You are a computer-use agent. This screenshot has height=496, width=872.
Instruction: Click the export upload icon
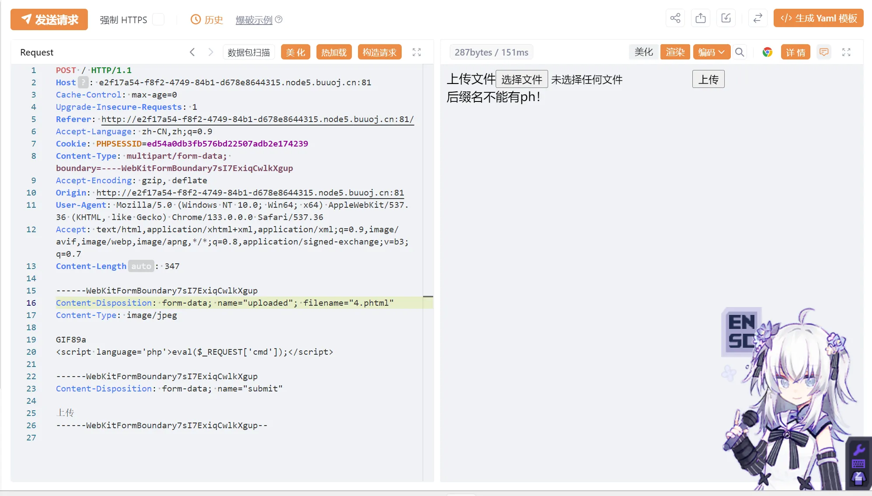pos(701,18)
